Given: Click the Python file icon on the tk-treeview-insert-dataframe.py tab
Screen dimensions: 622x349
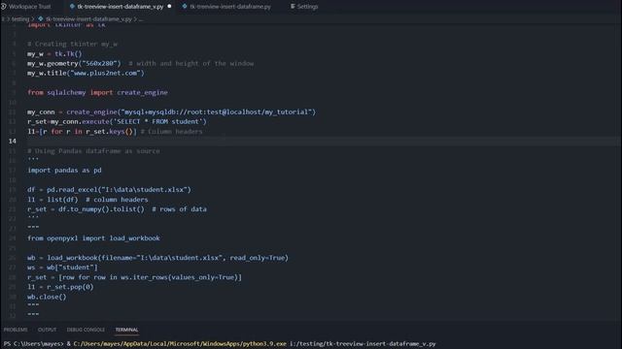Looking at the screenshot, I should 185,7.
